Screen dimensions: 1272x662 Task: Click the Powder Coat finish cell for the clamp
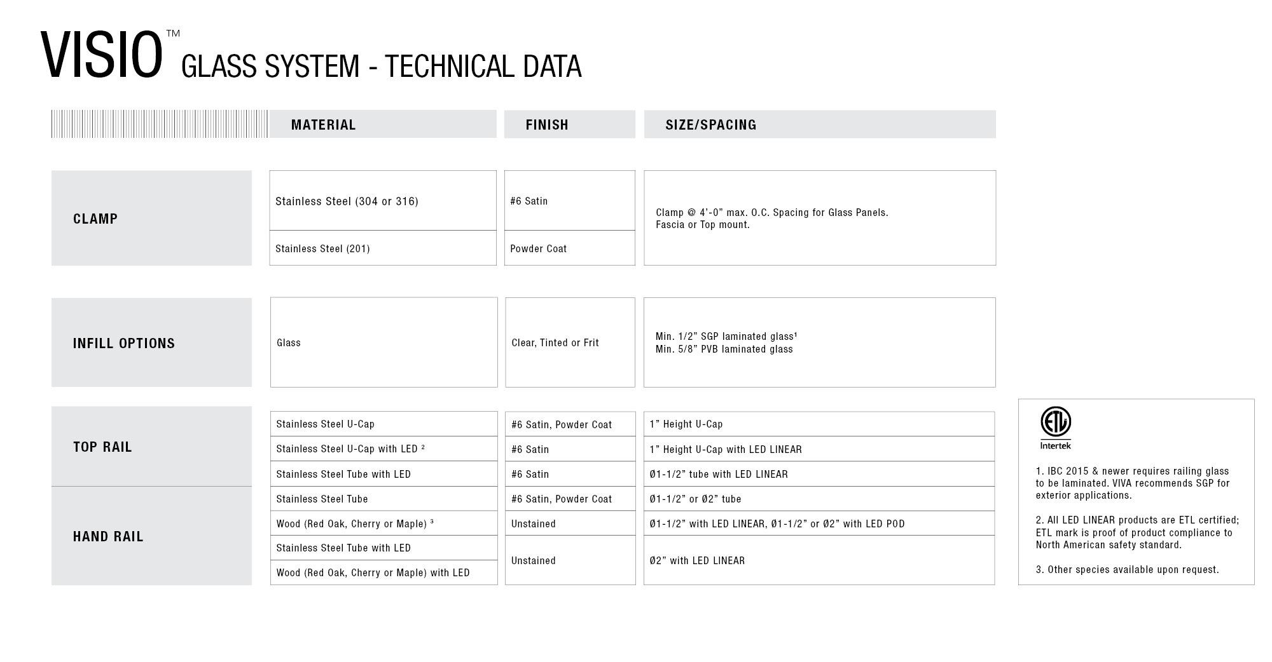point(538,248)
